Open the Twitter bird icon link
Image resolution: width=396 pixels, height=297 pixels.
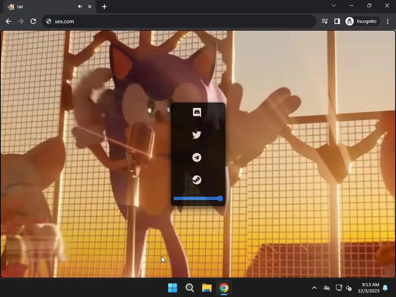(x=197, y=135)
